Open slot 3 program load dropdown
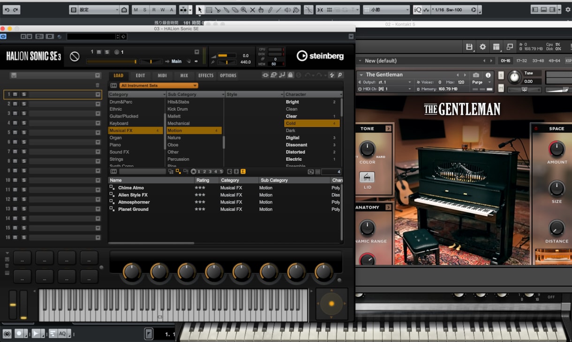 [x=98, y=114]
